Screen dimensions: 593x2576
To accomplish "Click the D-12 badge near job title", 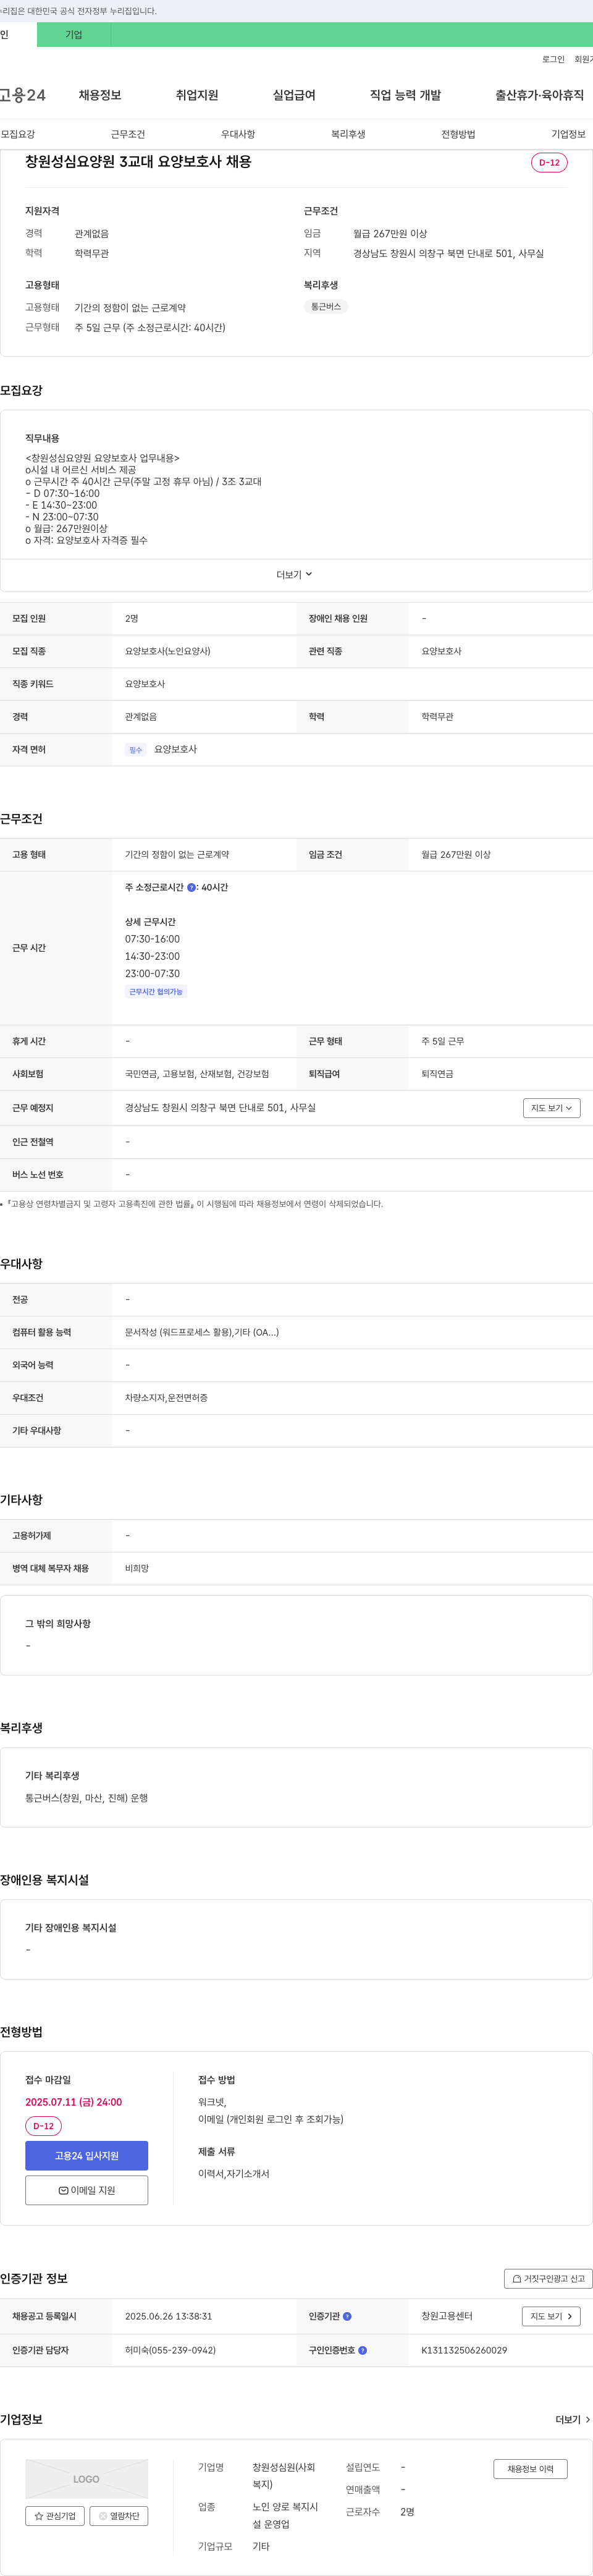I will [x=549, y=163].
